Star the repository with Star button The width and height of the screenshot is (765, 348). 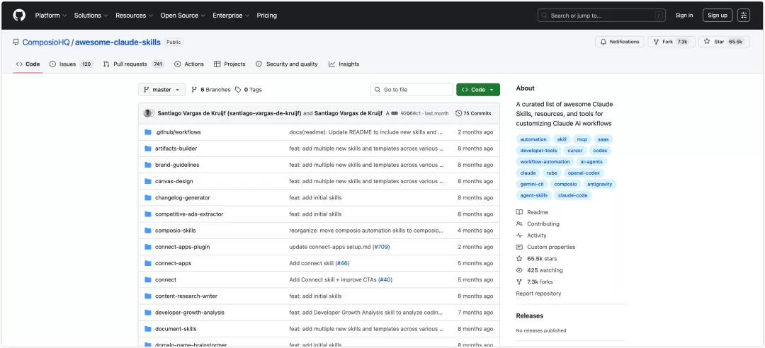(724, 42)
